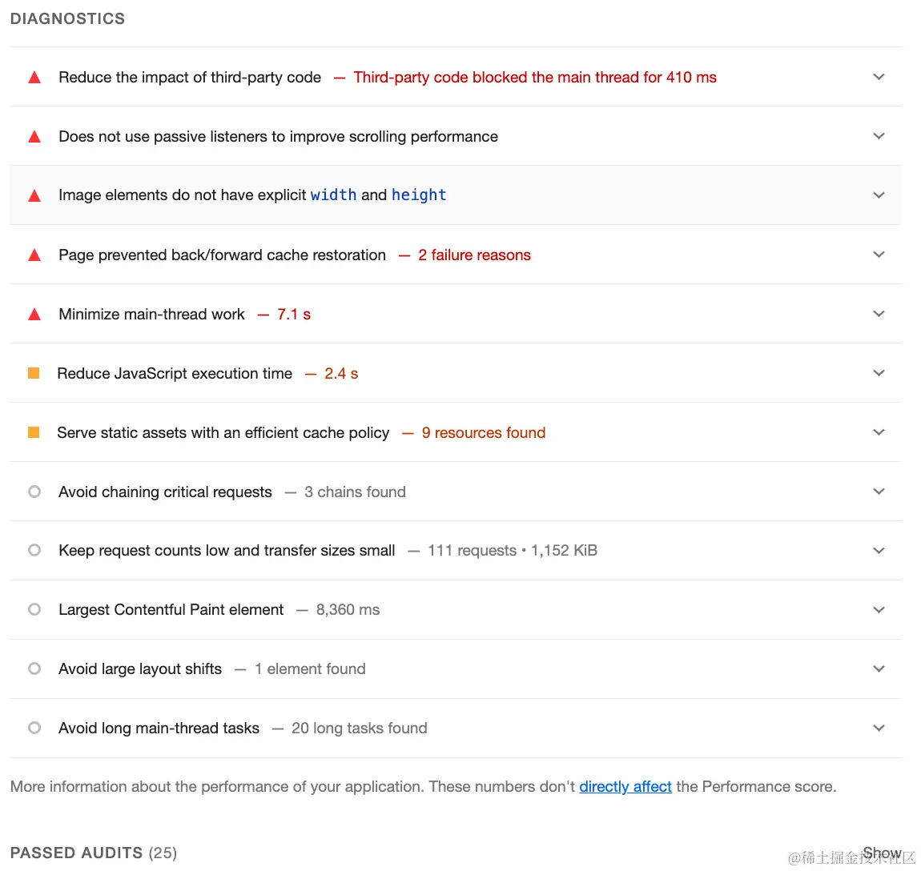This screenshot has height=871, width=921.
Task: Click red triangle next to passive listeners audit
Action: click(x=34, y=137)
